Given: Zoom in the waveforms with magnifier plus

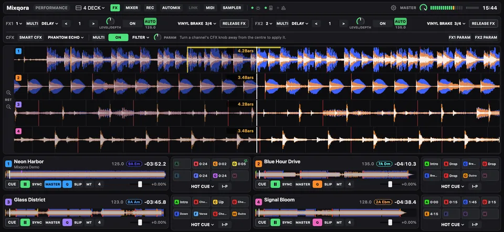Looking at the screenshot, I should coord(9,93).
